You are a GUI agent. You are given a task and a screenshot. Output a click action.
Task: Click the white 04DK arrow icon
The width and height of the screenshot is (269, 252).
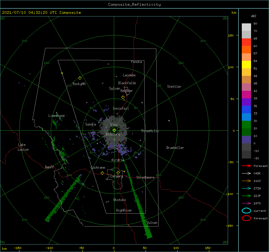pos(246,173)
